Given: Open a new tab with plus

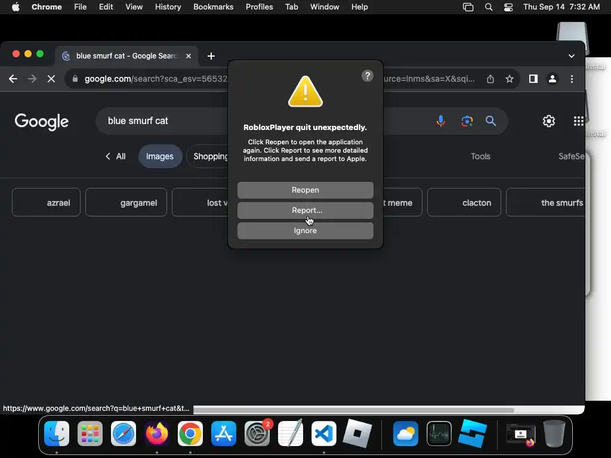Looking at the screenshot, I should [211, 56].
